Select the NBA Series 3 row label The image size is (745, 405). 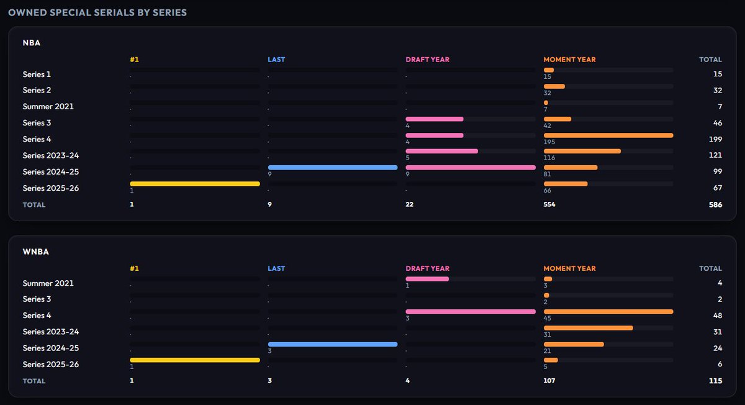(x=37, y=123)
